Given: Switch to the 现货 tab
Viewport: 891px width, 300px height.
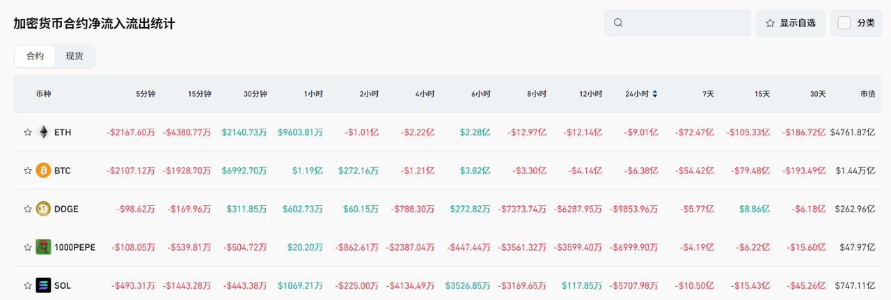Looking at the screenshot, I should pyautogui.click(x=74, y=56).
